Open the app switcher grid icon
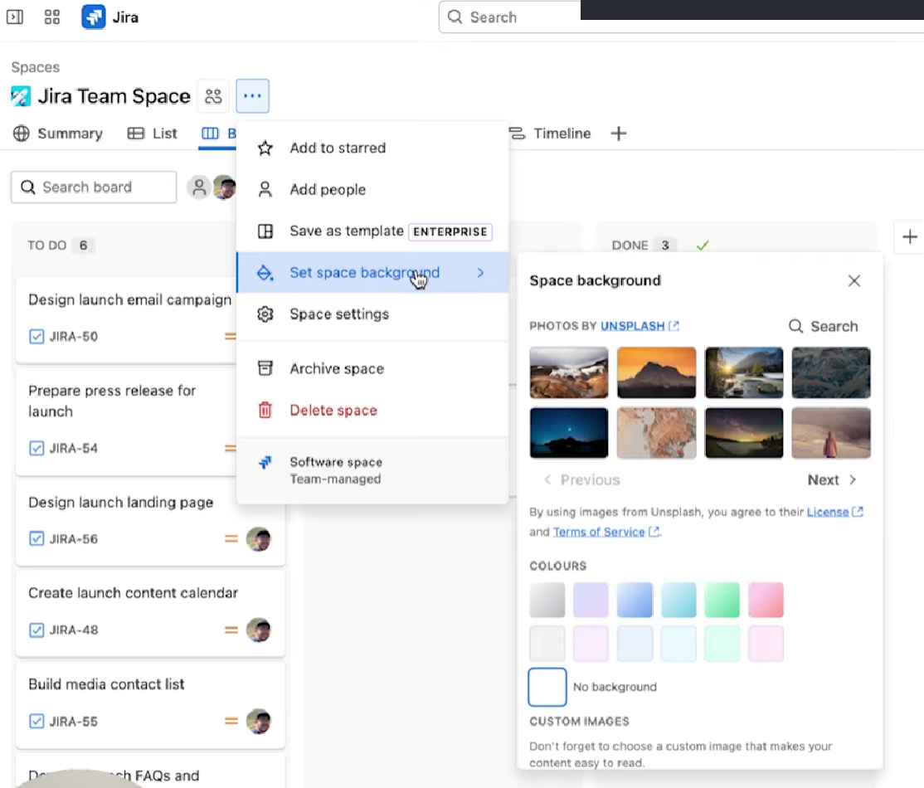This screenshot has width=924, height=788. [x=52, y=17]
